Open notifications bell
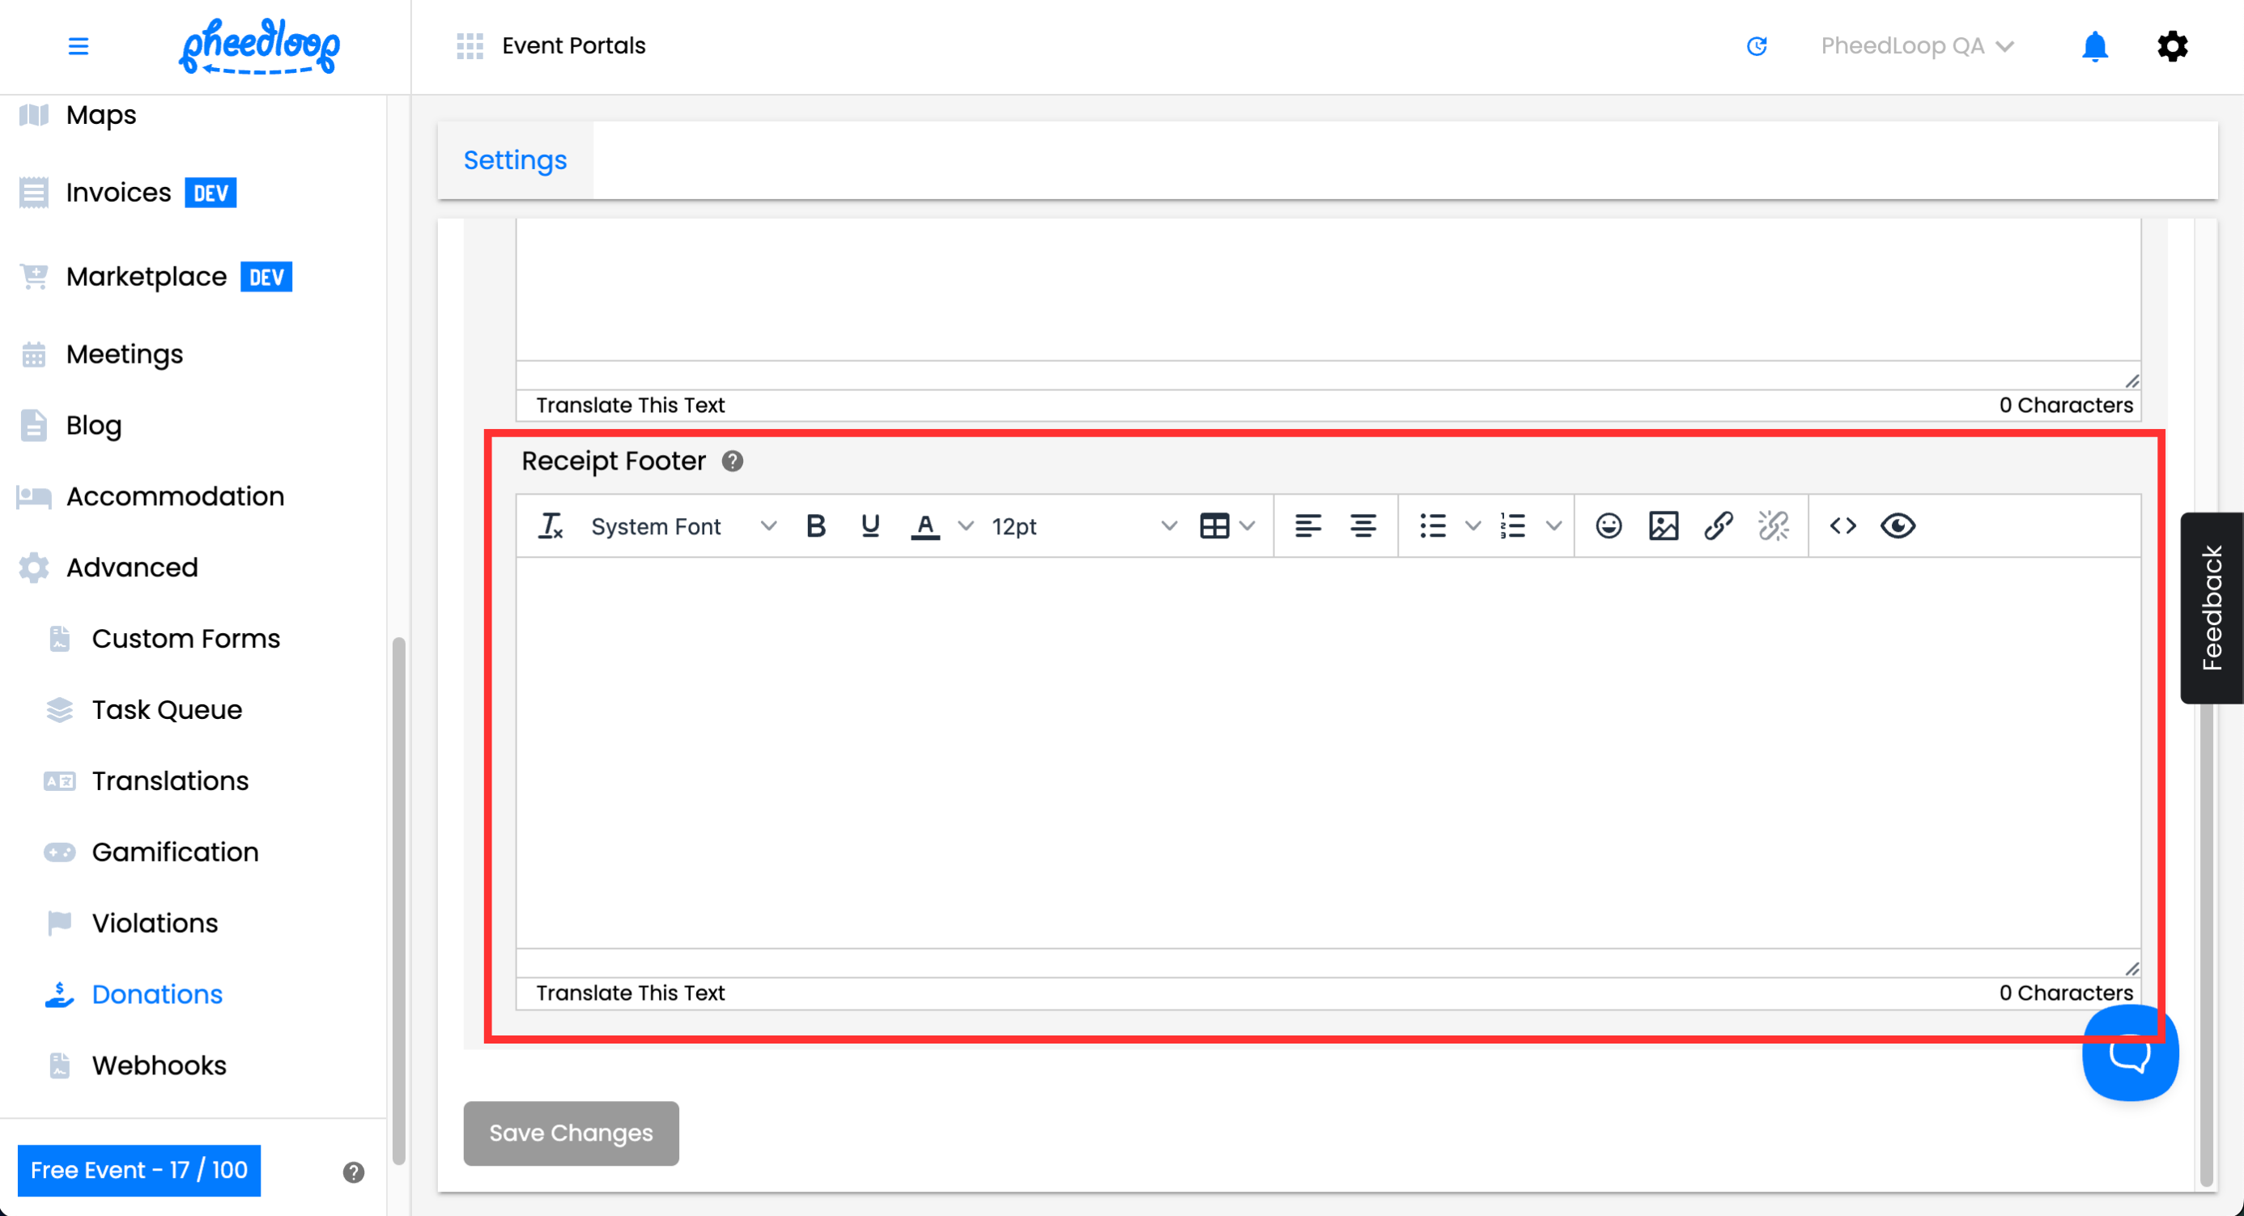This screenshot has height=1216, width=2244. (x=2094, y=46)
